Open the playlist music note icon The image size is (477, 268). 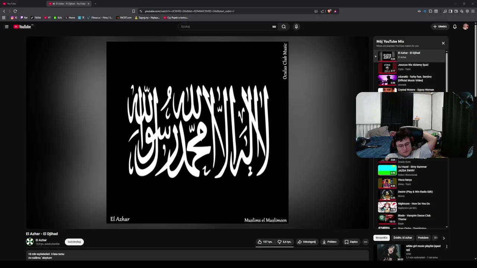445,11
